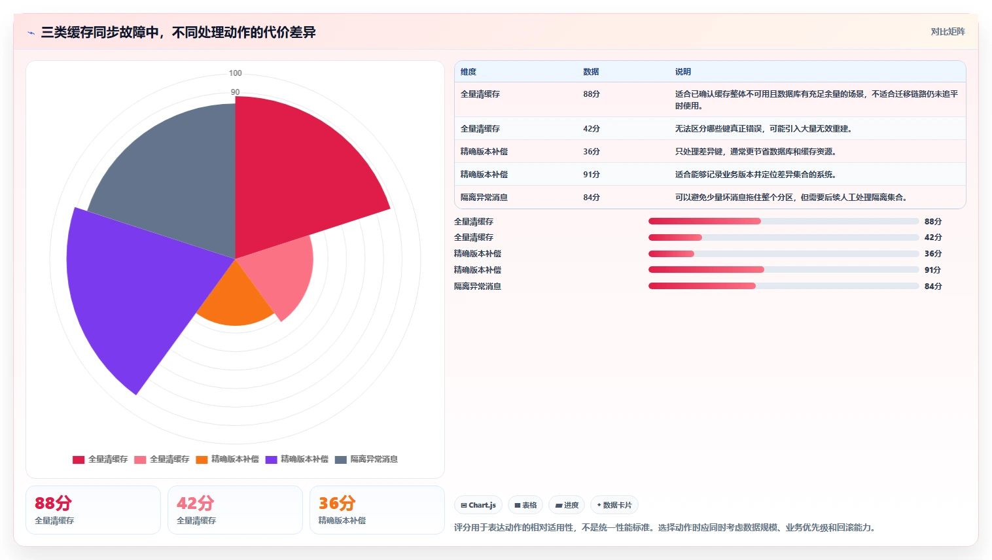This screenshot has height=560, width=992.
Task: Toggle the purple 精确版本补偿 legend item
Action: [x=296, y=459]
